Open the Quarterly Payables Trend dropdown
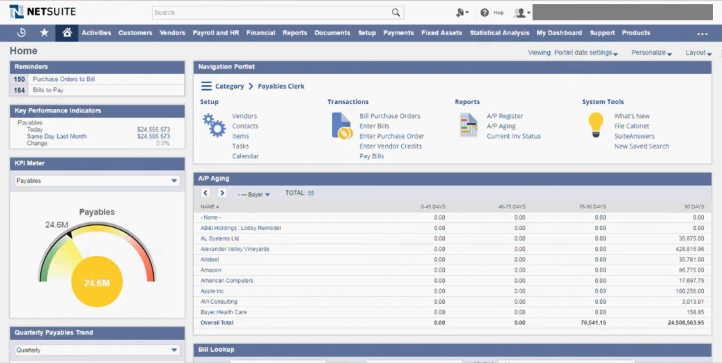The height and width of the screenshot is (363, 722). tap(174, 350)
